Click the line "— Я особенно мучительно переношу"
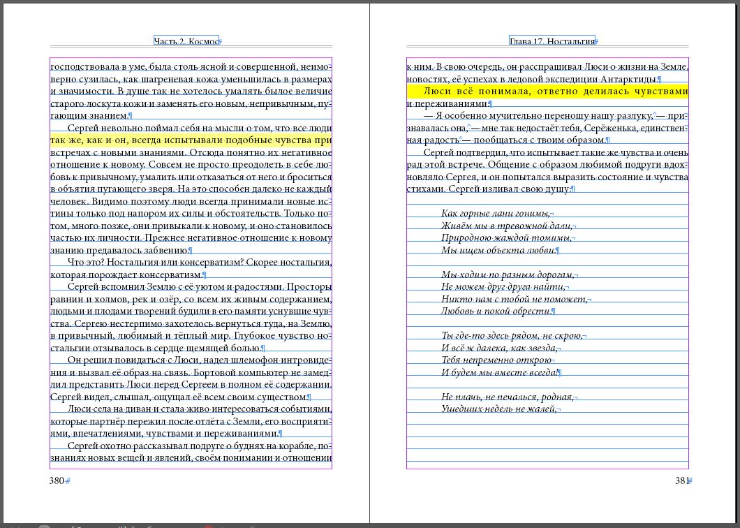Image resolution: width=740 pixels, height=528 pixels. 556,116
